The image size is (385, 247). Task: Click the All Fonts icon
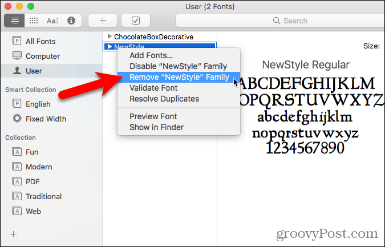pyautogui.click(x=17, y=41)
